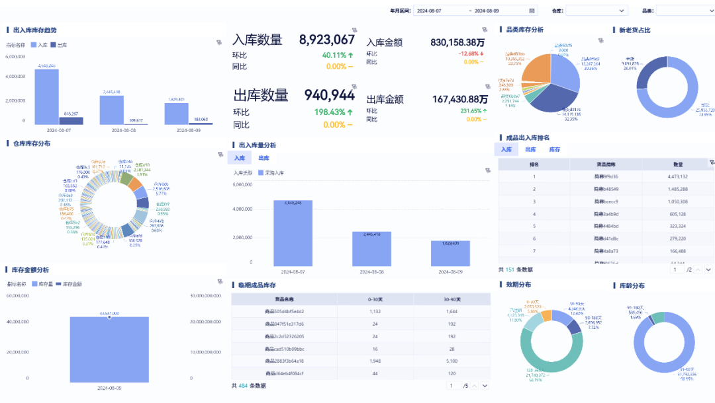715x403 pixels.
Task: Click 商品d64eb4f084cf row in 临期成品库存
Action: coord(361,373)
